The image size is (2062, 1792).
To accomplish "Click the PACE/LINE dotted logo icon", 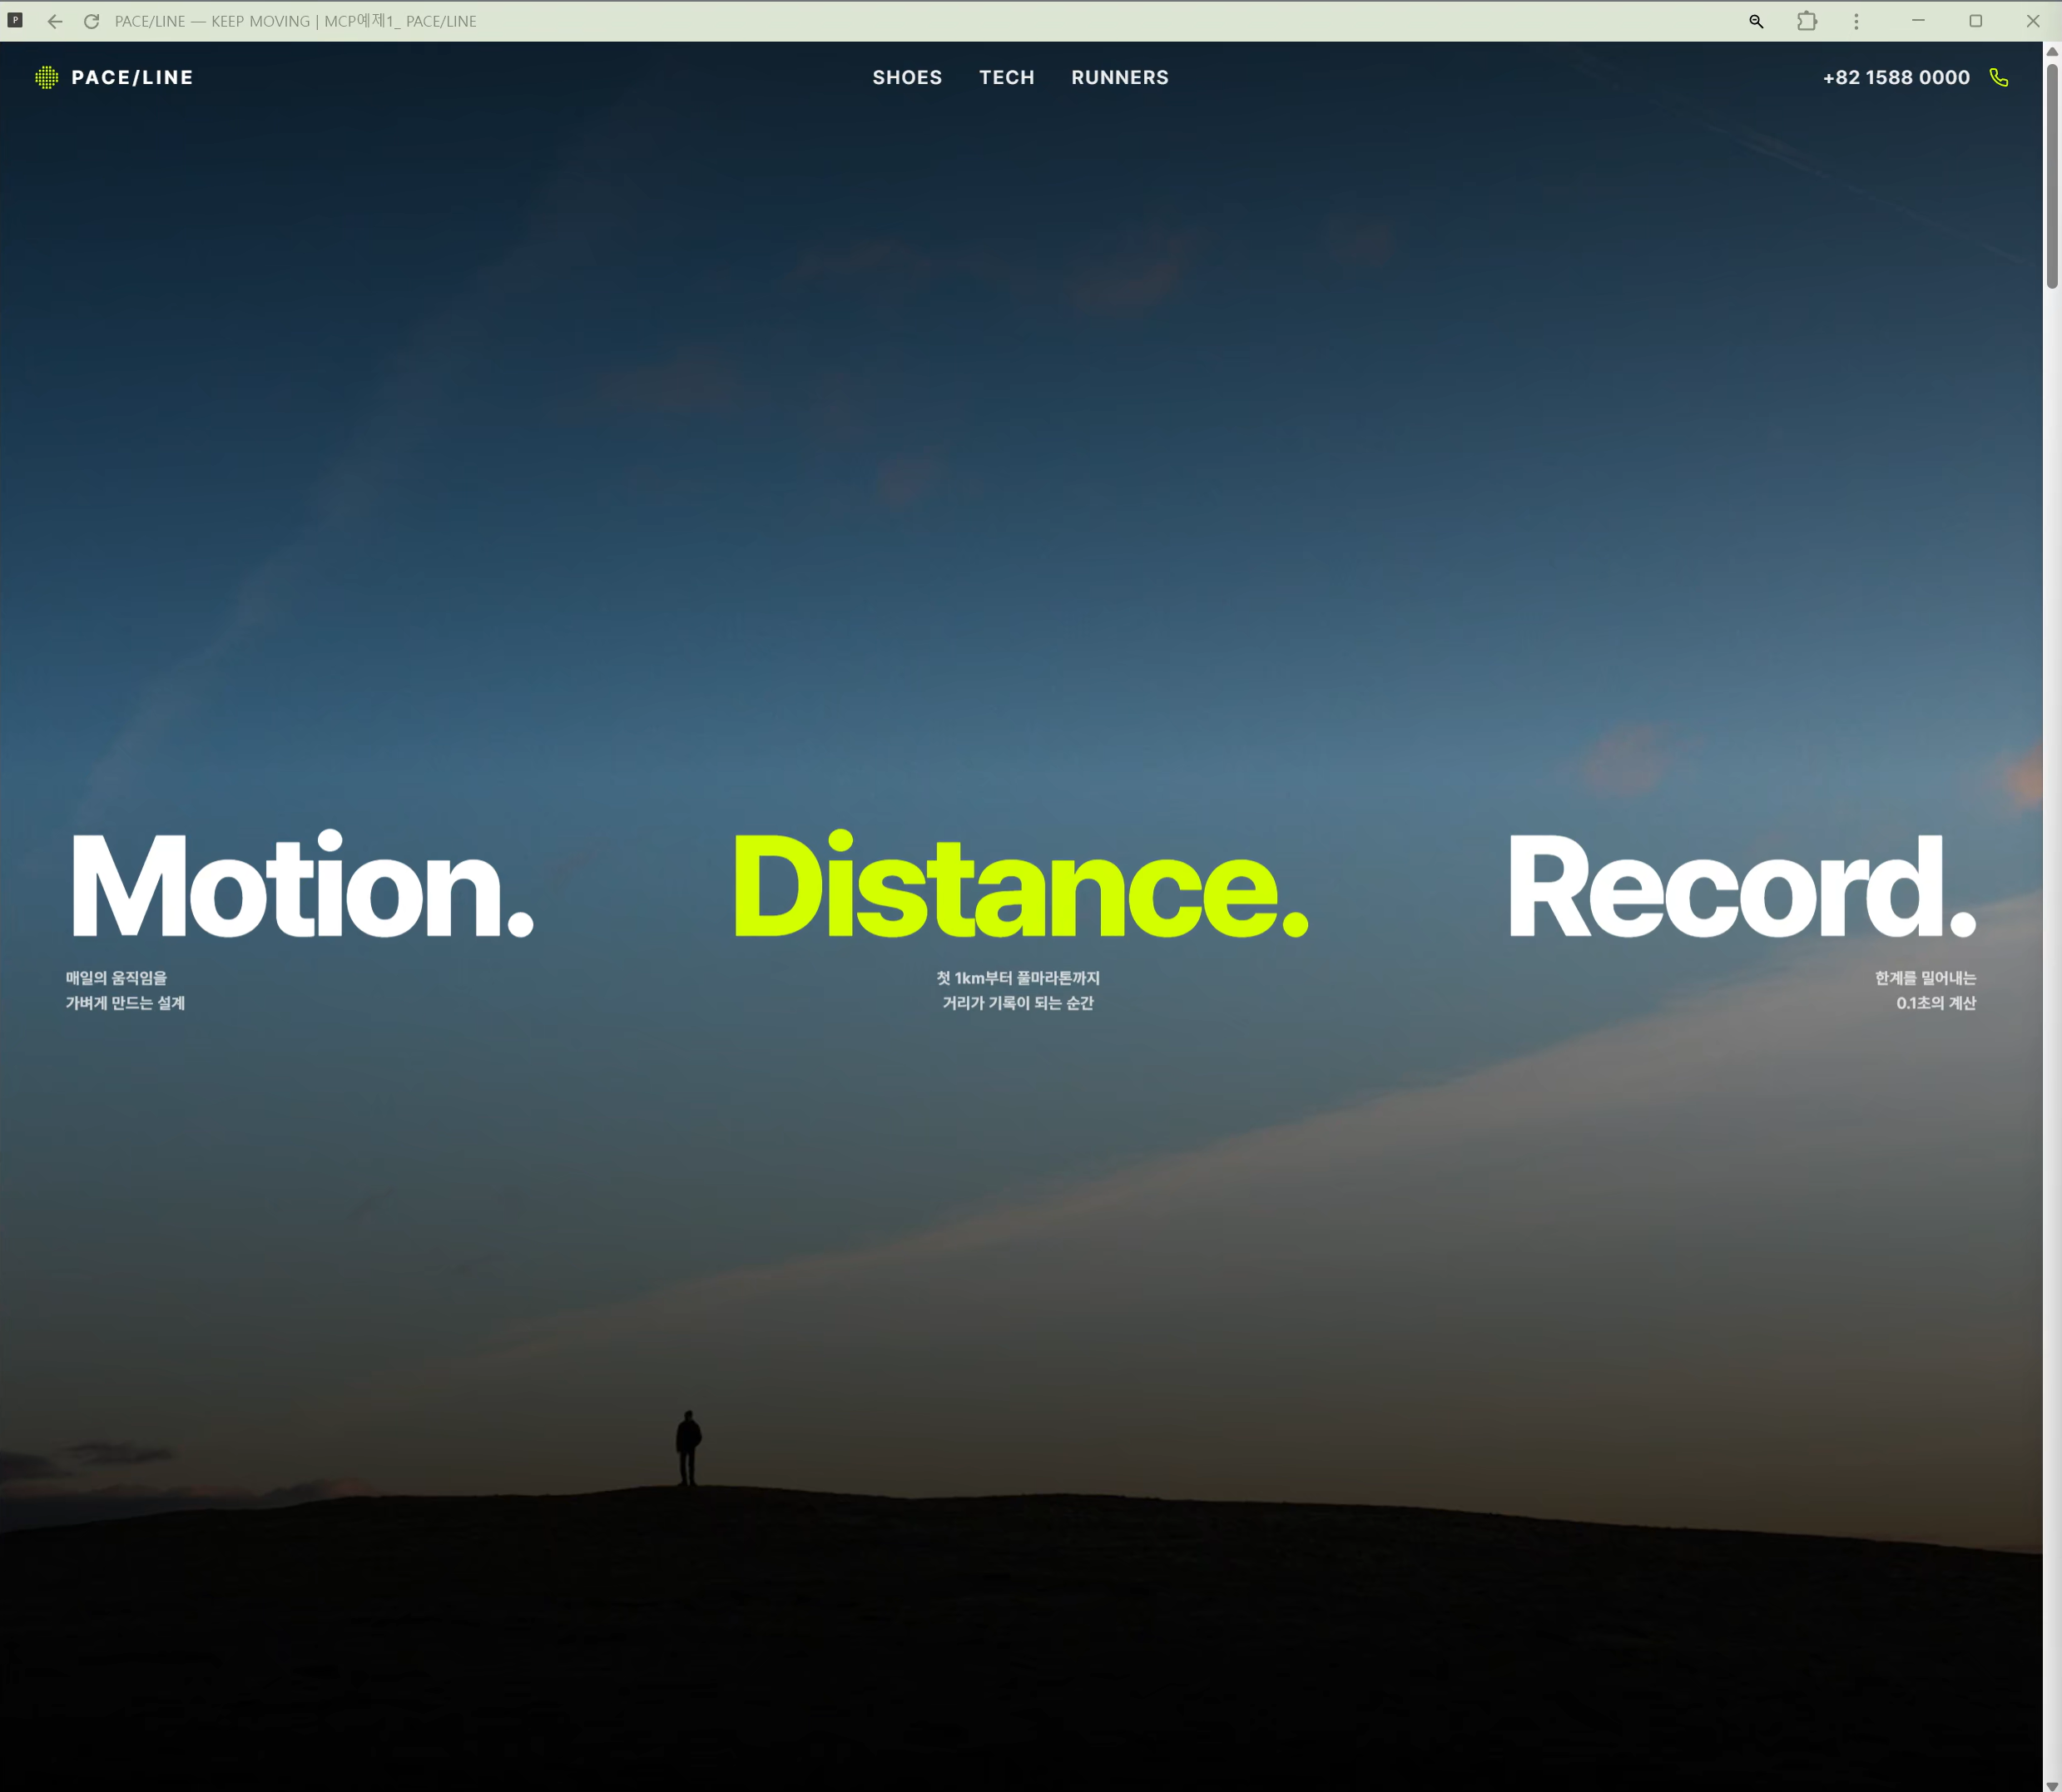I will 47,78.
